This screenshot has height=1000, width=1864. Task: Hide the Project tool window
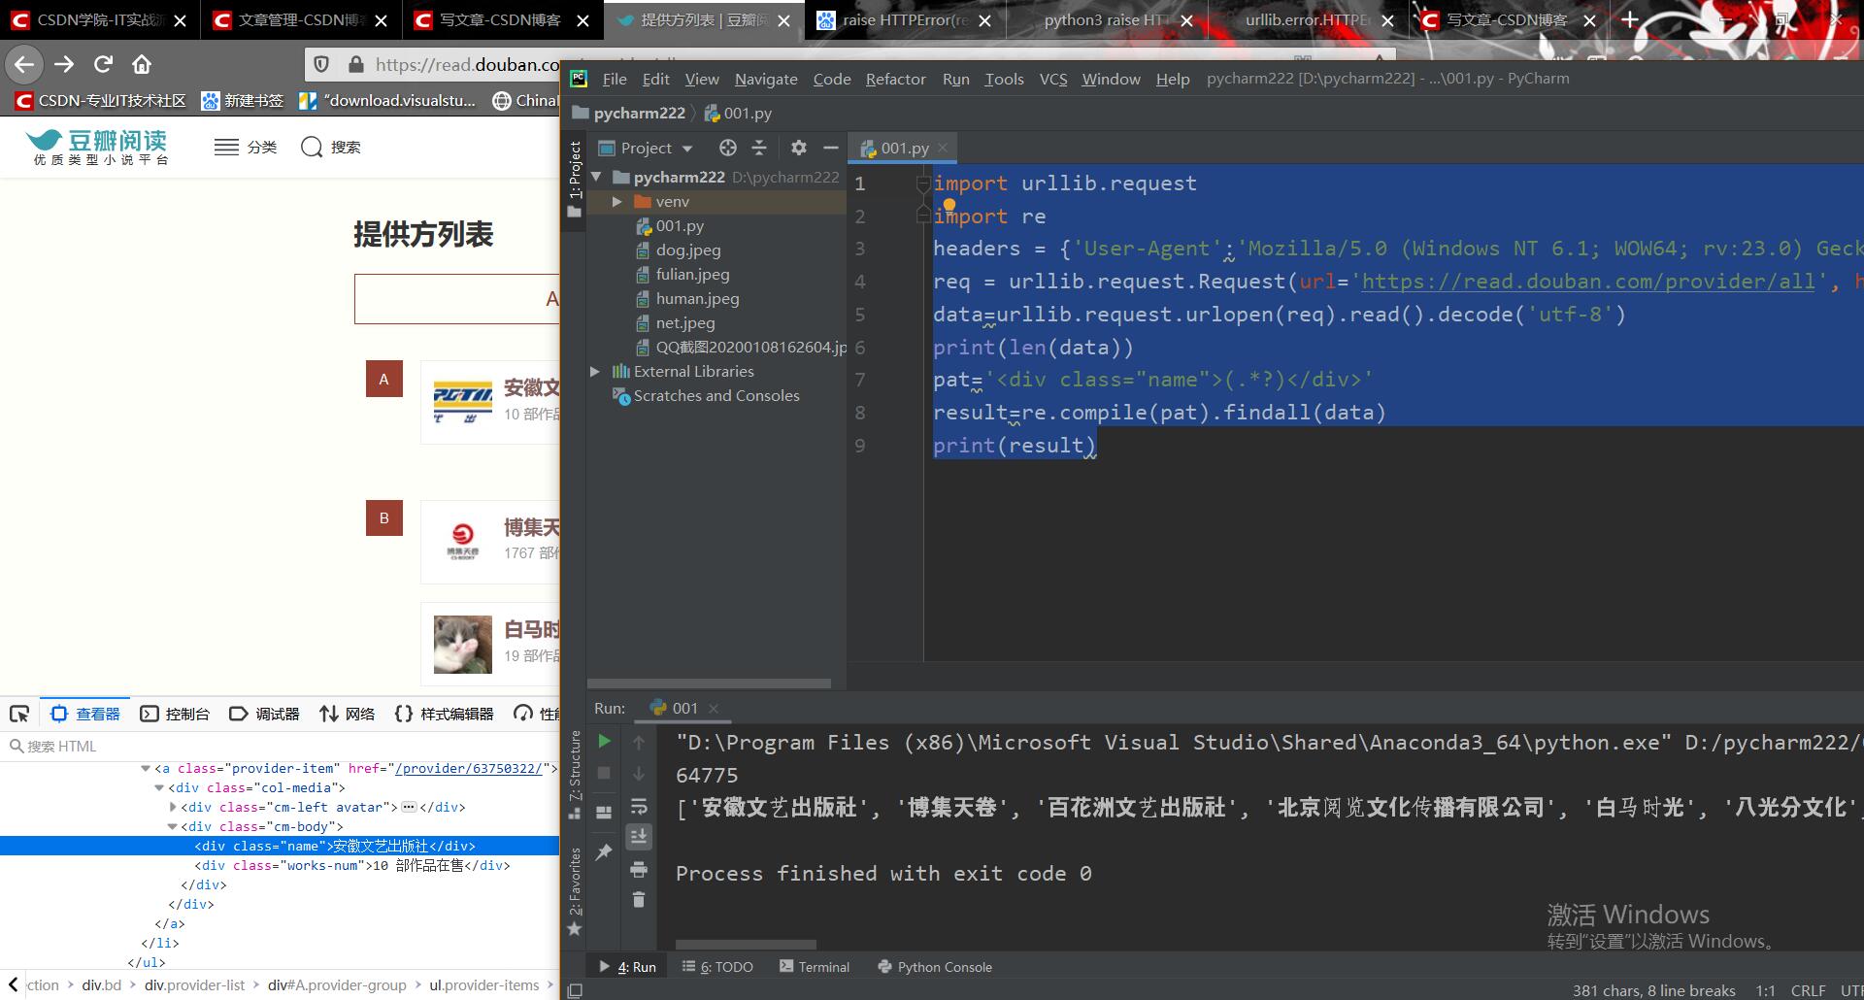click(830, 148)
